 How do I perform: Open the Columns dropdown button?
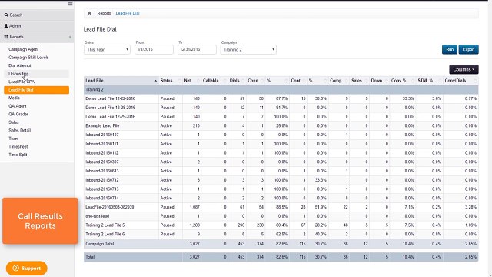[464, 69]
